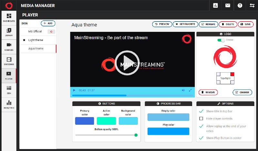Click the '00:43' elapsed time text
This screenshot has height=151, width=258.
click(82, 90)
